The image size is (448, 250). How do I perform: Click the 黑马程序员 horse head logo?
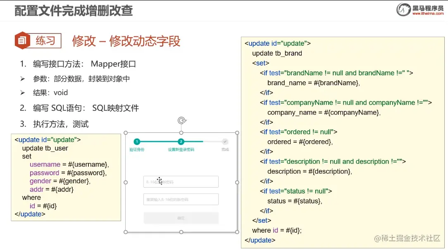(403, 9)
